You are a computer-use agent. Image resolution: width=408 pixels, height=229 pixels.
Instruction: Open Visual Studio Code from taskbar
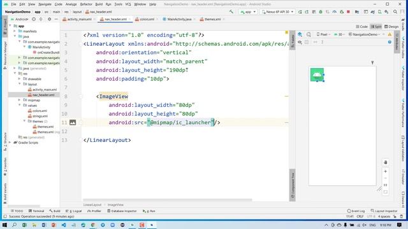click(x=64, y=225)
